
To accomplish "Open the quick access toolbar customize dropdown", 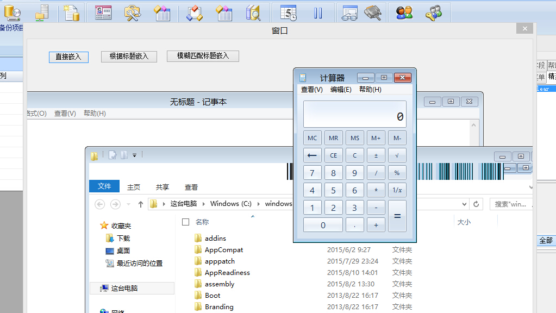I will click(134, 155).
